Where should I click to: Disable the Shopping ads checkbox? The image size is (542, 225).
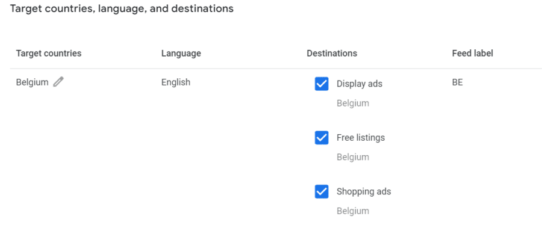pyautogui.click(x=322, y=191)
